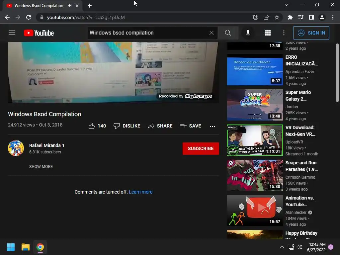Open Super Mario Galaxy 2 thumbnail

click(x=255, y=105)
